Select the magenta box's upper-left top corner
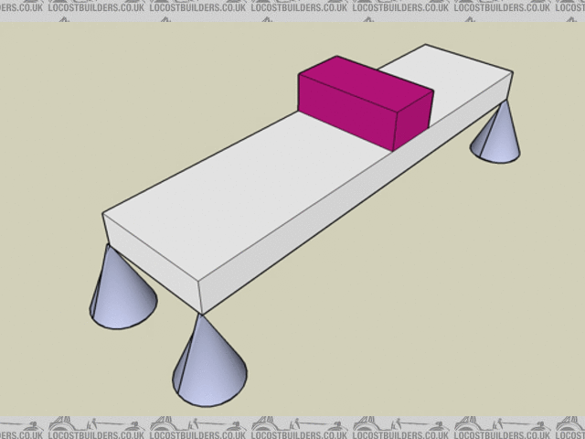 (x=336, y=57)
